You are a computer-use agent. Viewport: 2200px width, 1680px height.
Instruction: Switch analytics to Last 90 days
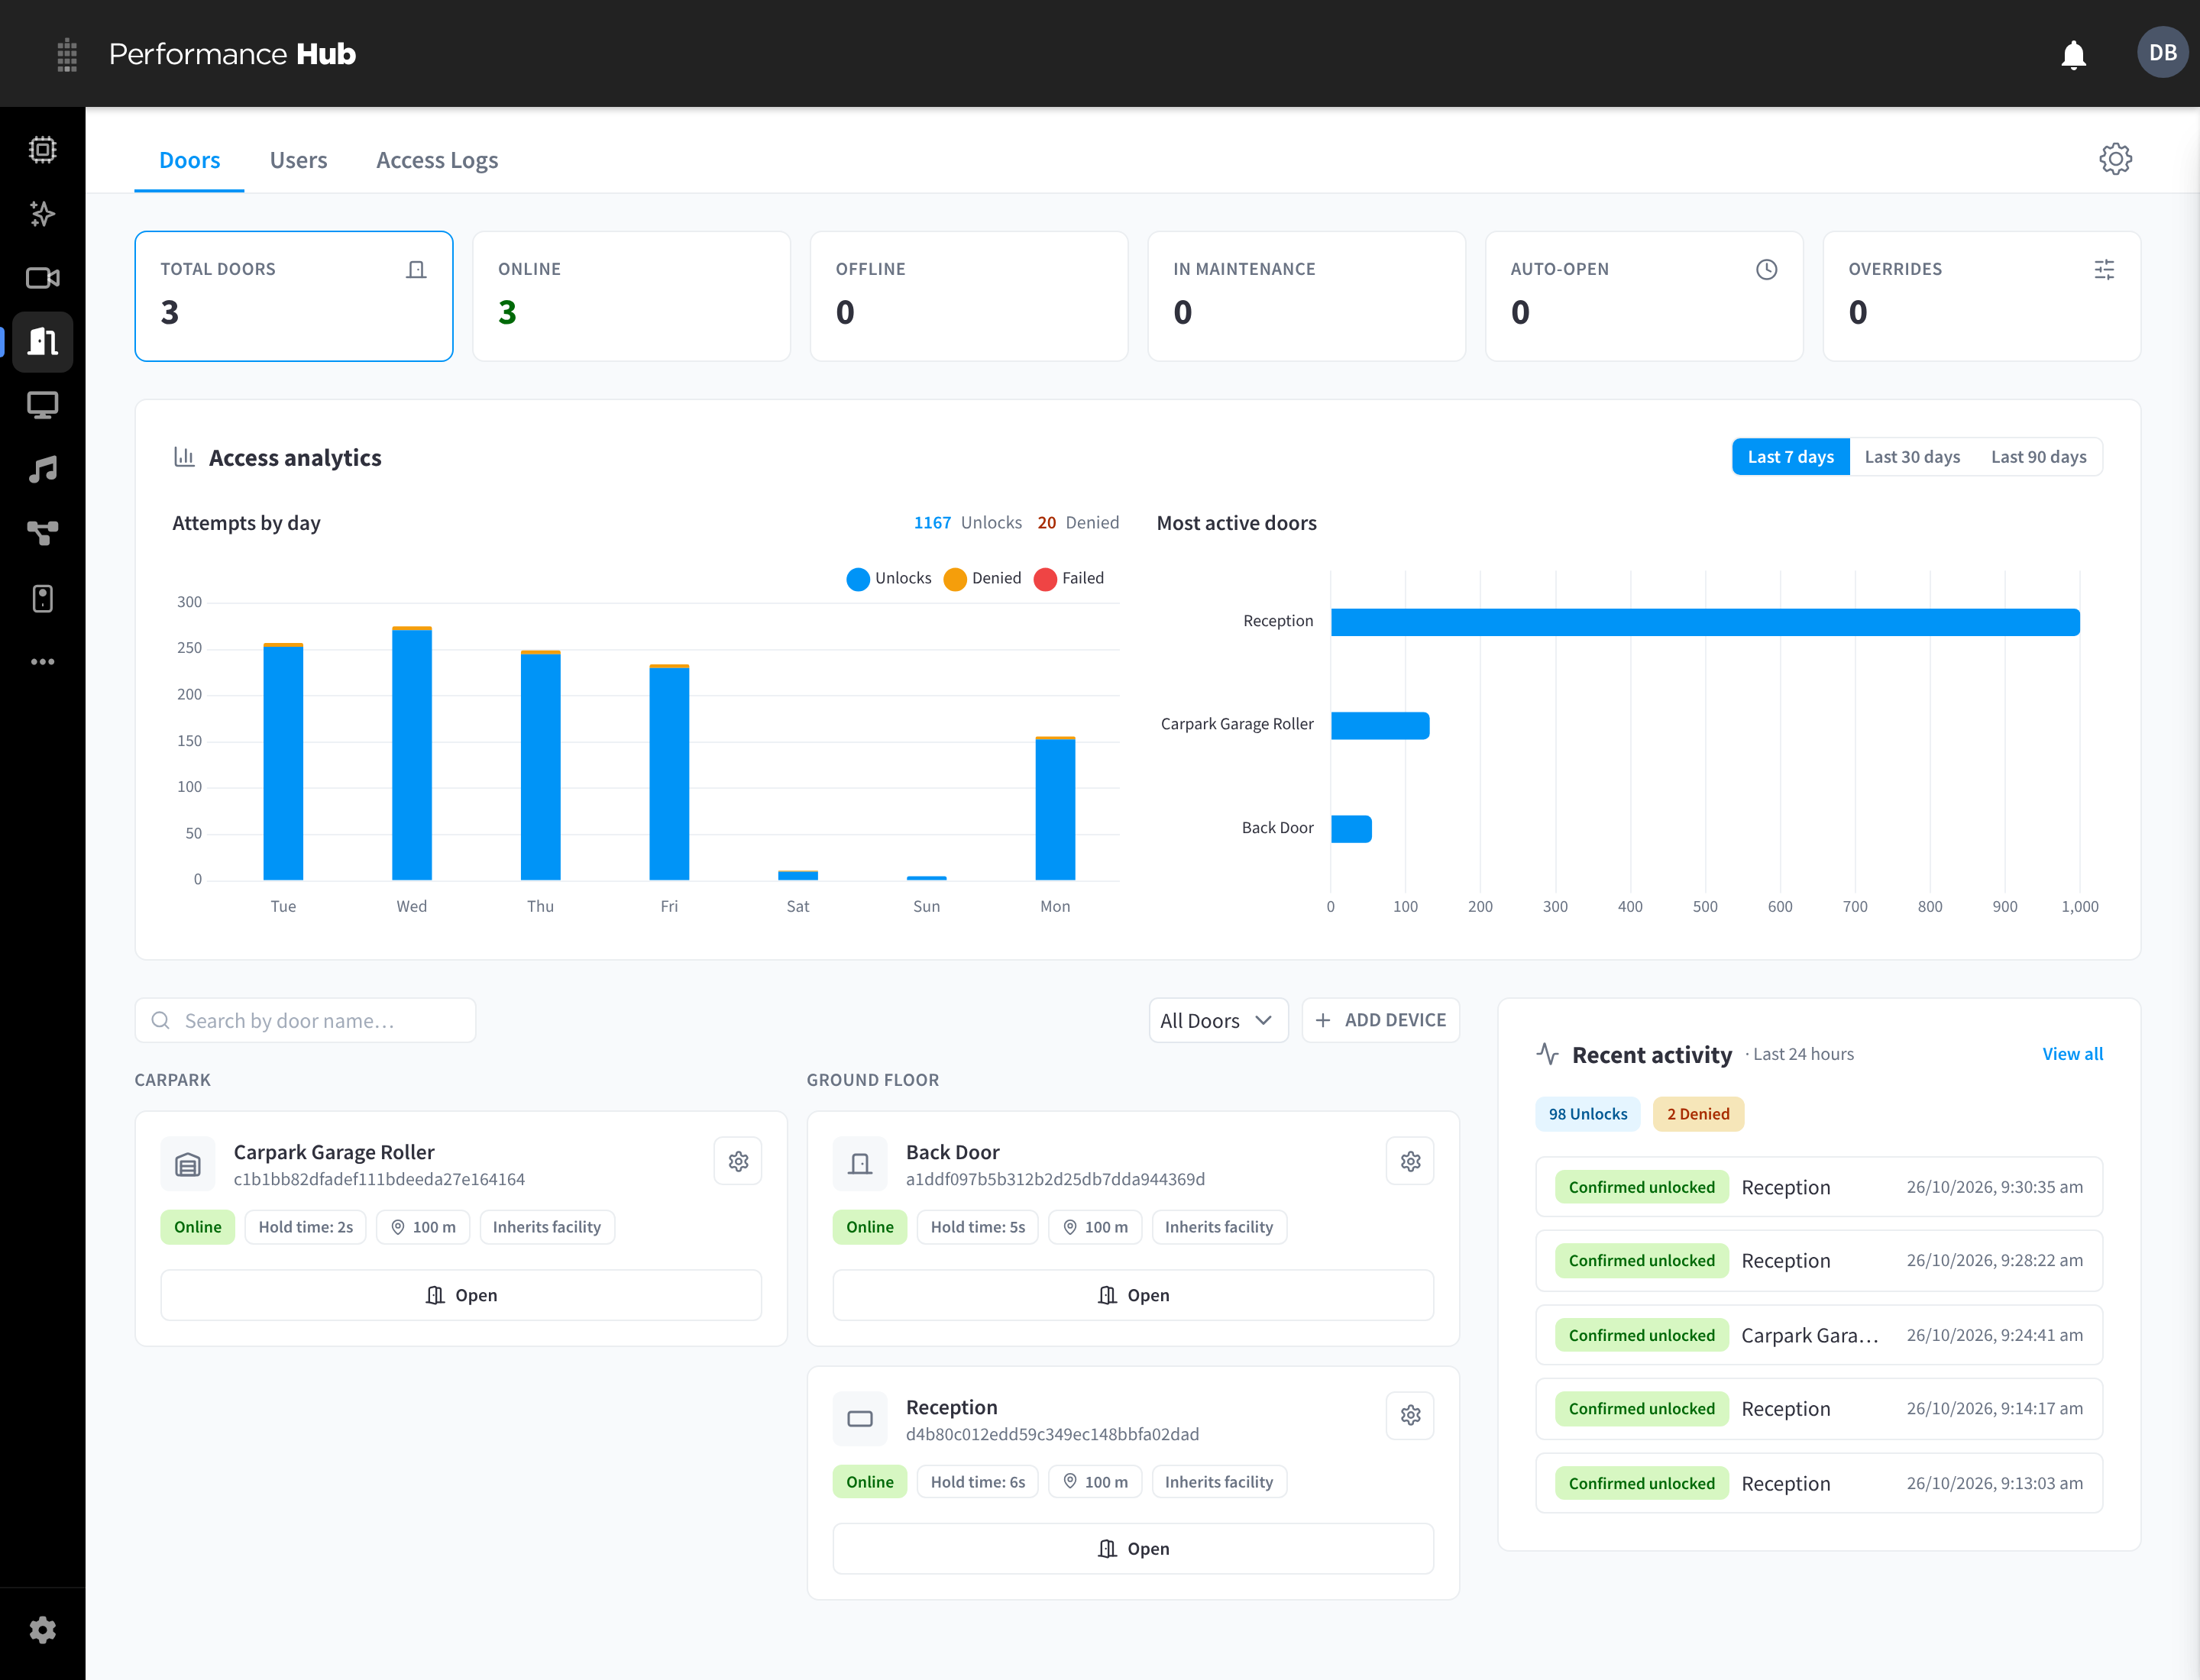click(x=2038, y=457)
